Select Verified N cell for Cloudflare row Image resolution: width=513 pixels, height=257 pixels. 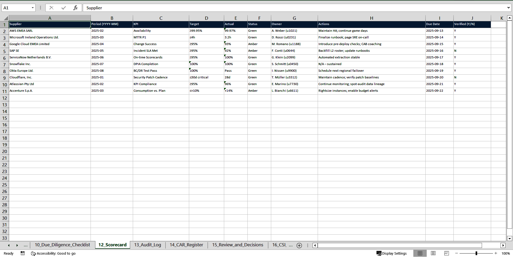pyautogui.click(x=472, y=78)
